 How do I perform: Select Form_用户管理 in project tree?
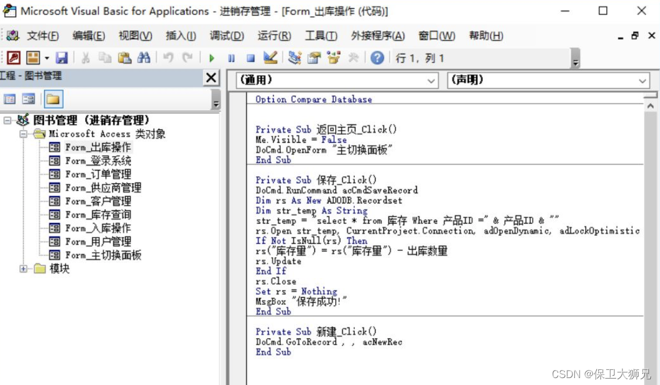pyautogui.click(x=98, y=241)
